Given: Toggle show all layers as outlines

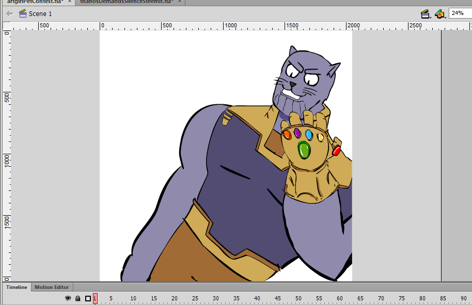Looking at the screenshot, I should [x=88, y=298].
